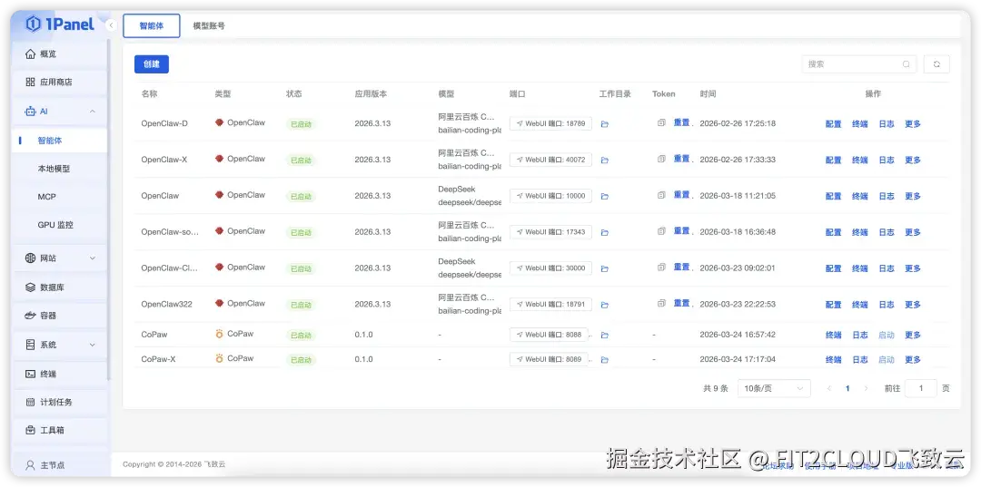Switch to the 智能体 tab
Screen dimensions: 981x487
tap(152, 26)
